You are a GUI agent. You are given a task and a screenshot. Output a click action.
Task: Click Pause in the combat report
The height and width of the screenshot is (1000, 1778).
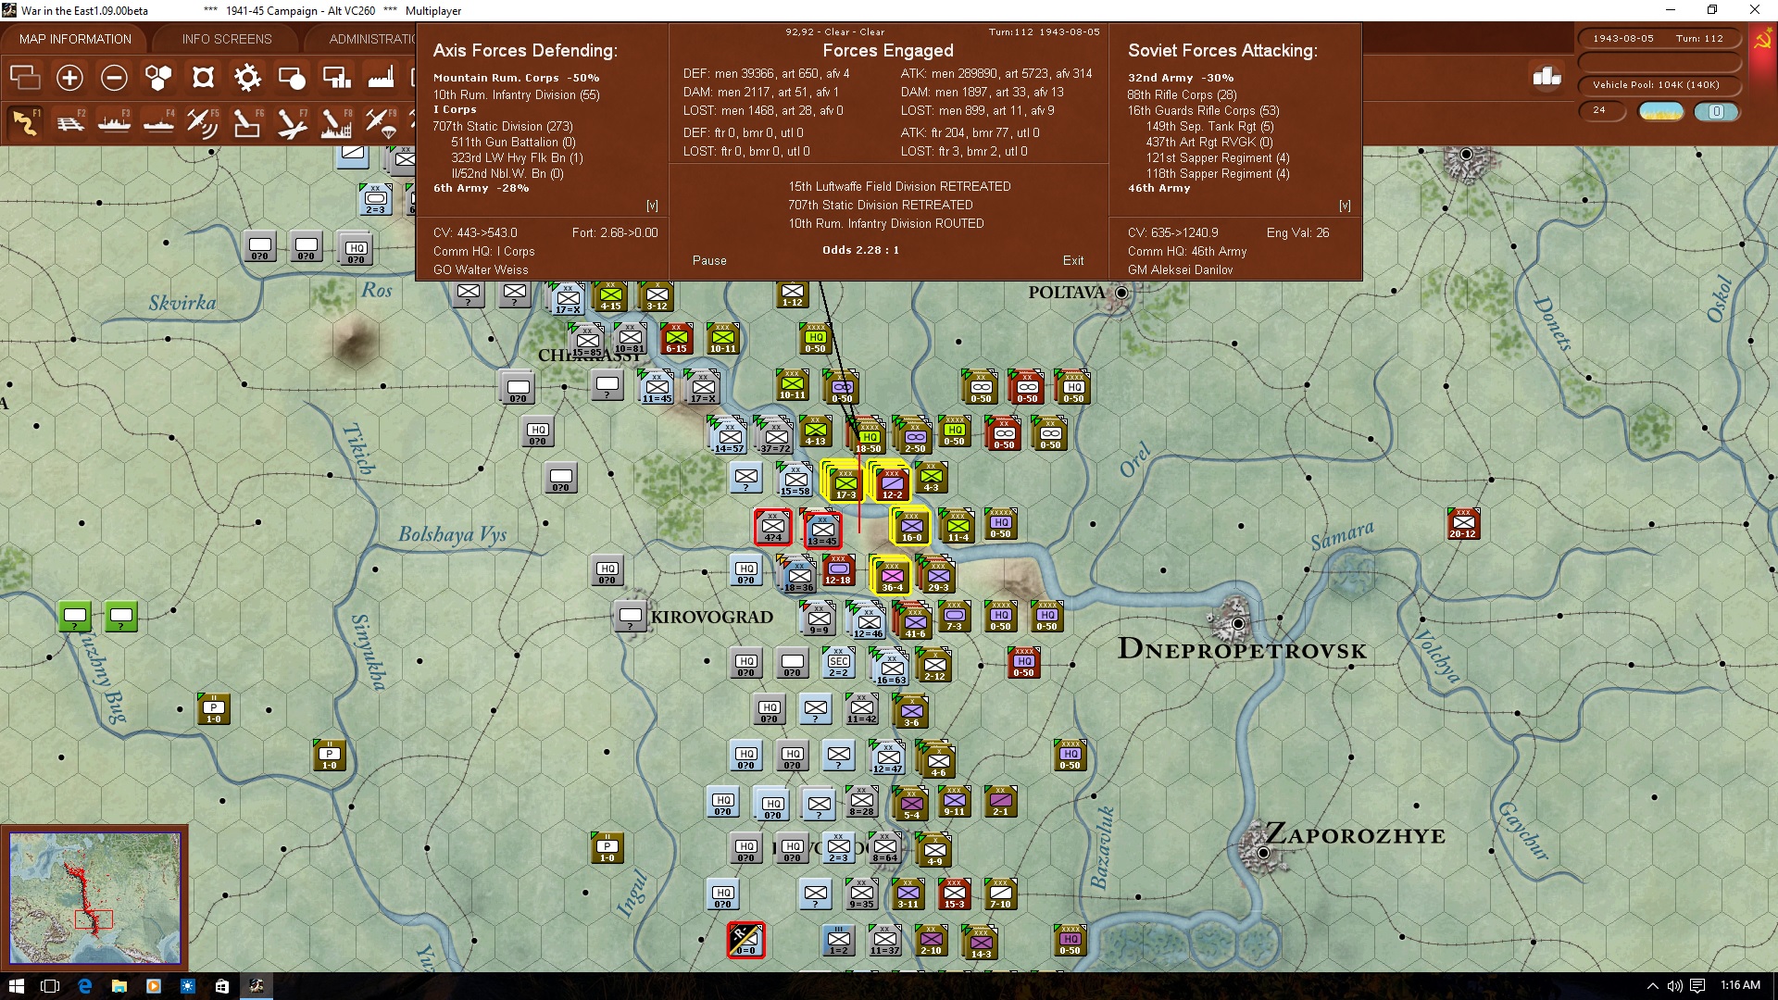coord(709,261)
